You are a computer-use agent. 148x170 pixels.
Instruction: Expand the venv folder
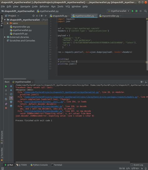(x=7, y=23)
